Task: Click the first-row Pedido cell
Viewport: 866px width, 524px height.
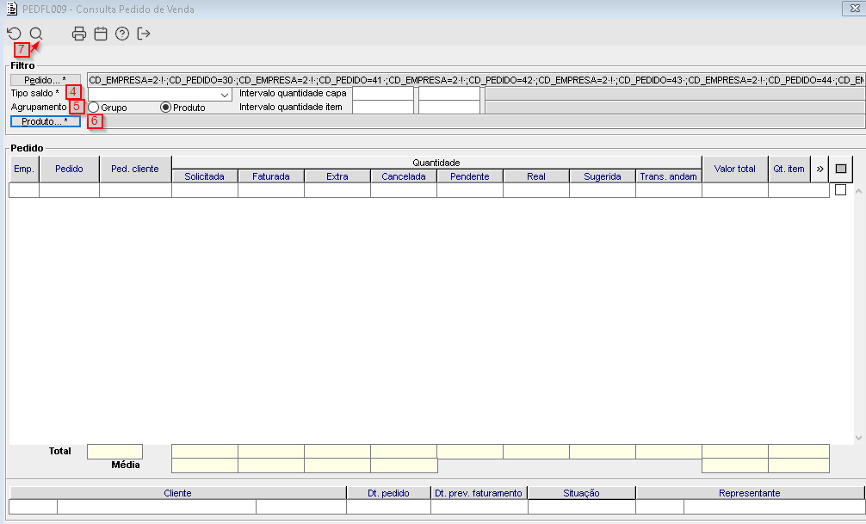Action: pos(69,190)
